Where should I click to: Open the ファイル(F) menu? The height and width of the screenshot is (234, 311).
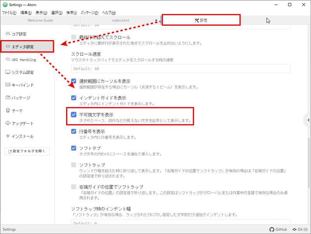pyautogui.click(x=9, y=13)
